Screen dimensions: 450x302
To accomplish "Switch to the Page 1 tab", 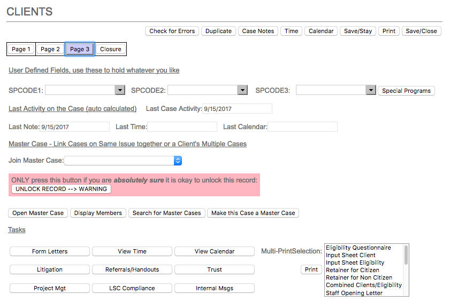I will click(21, 49).
